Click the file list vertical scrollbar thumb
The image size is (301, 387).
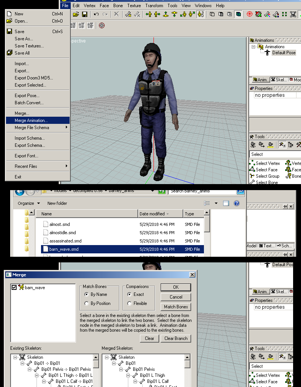tap(207, 224)
